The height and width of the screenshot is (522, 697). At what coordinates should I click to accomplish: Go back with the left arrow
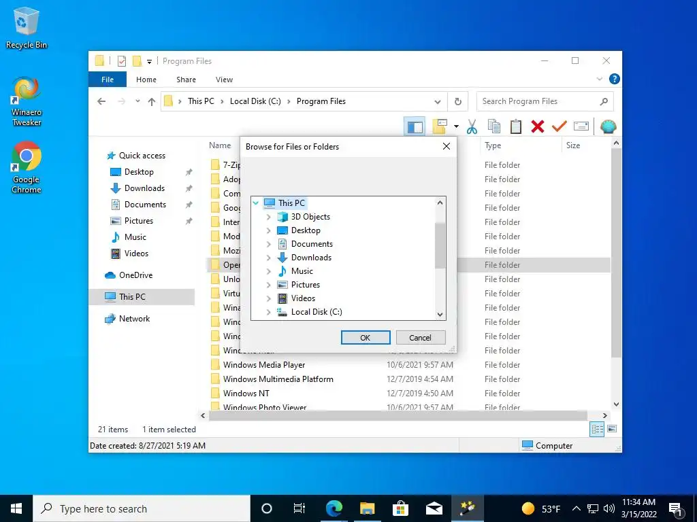point(101,102)
